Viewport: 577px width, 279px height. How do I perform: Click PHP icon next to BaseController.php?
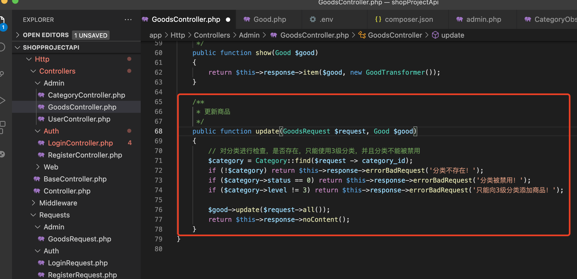pos(37,179)
